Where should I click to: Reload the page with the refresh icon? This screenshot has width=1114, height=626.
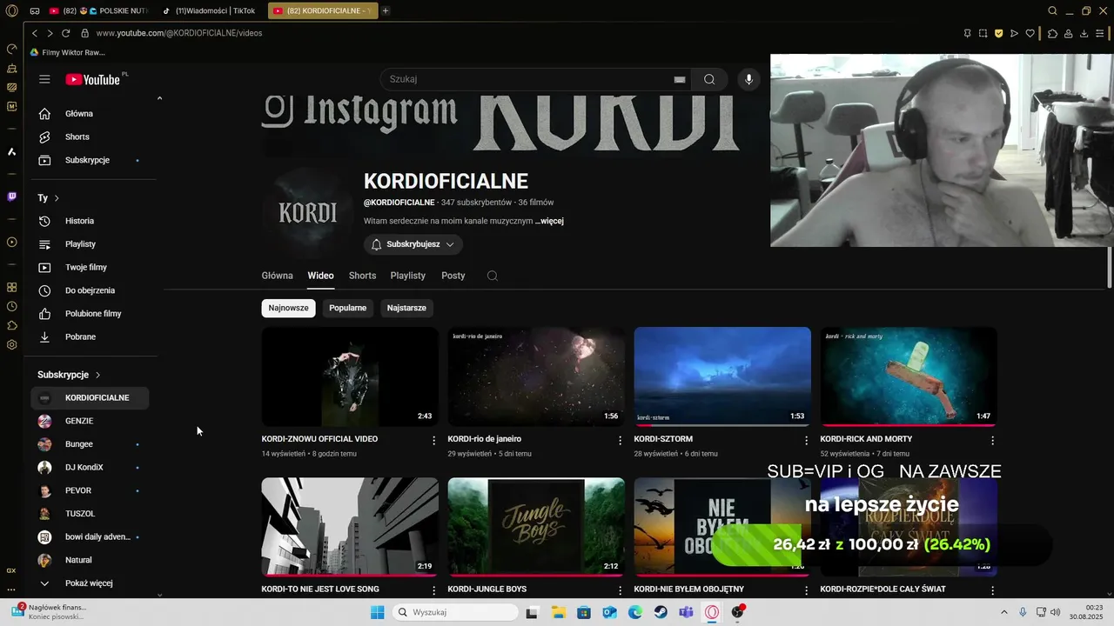coord(65,33)
